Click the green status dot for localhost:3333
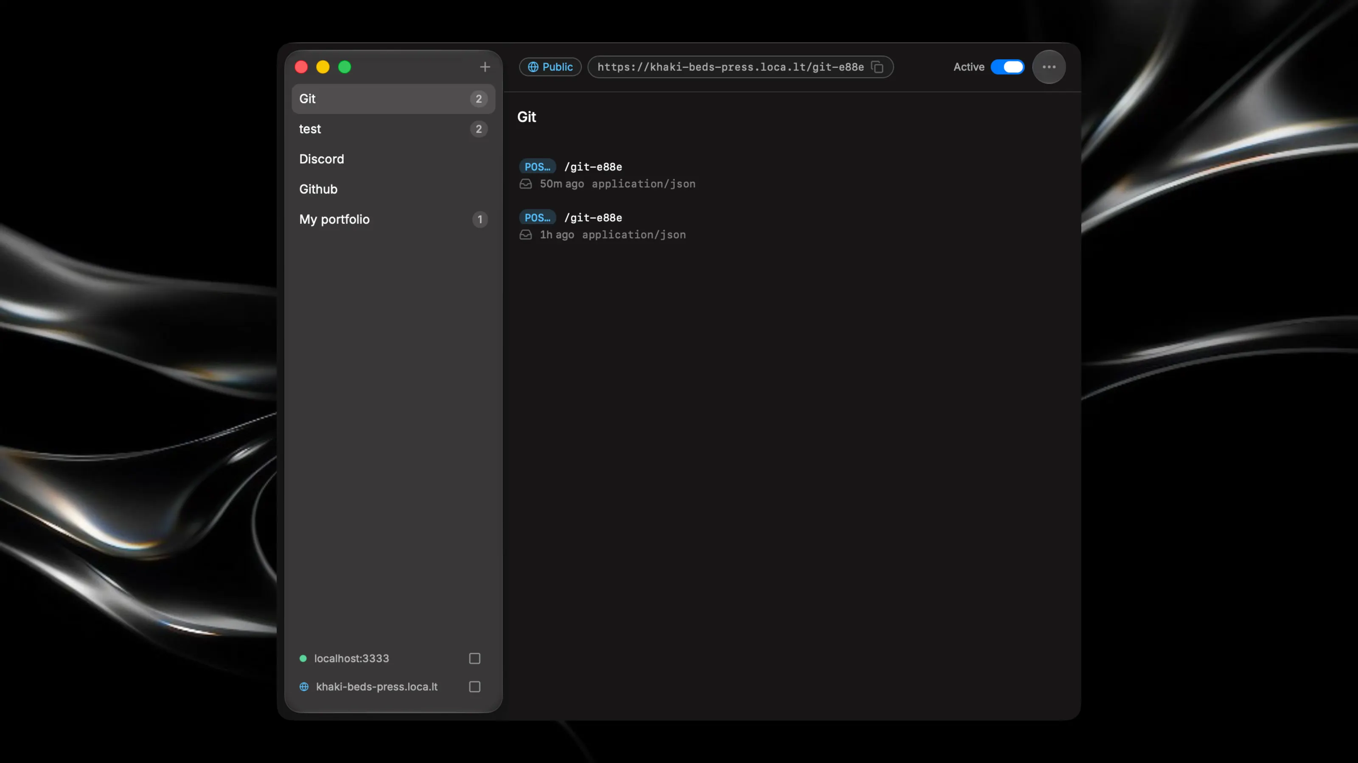Viewport: 1358px width, 763px height. [x=303, y=658]
